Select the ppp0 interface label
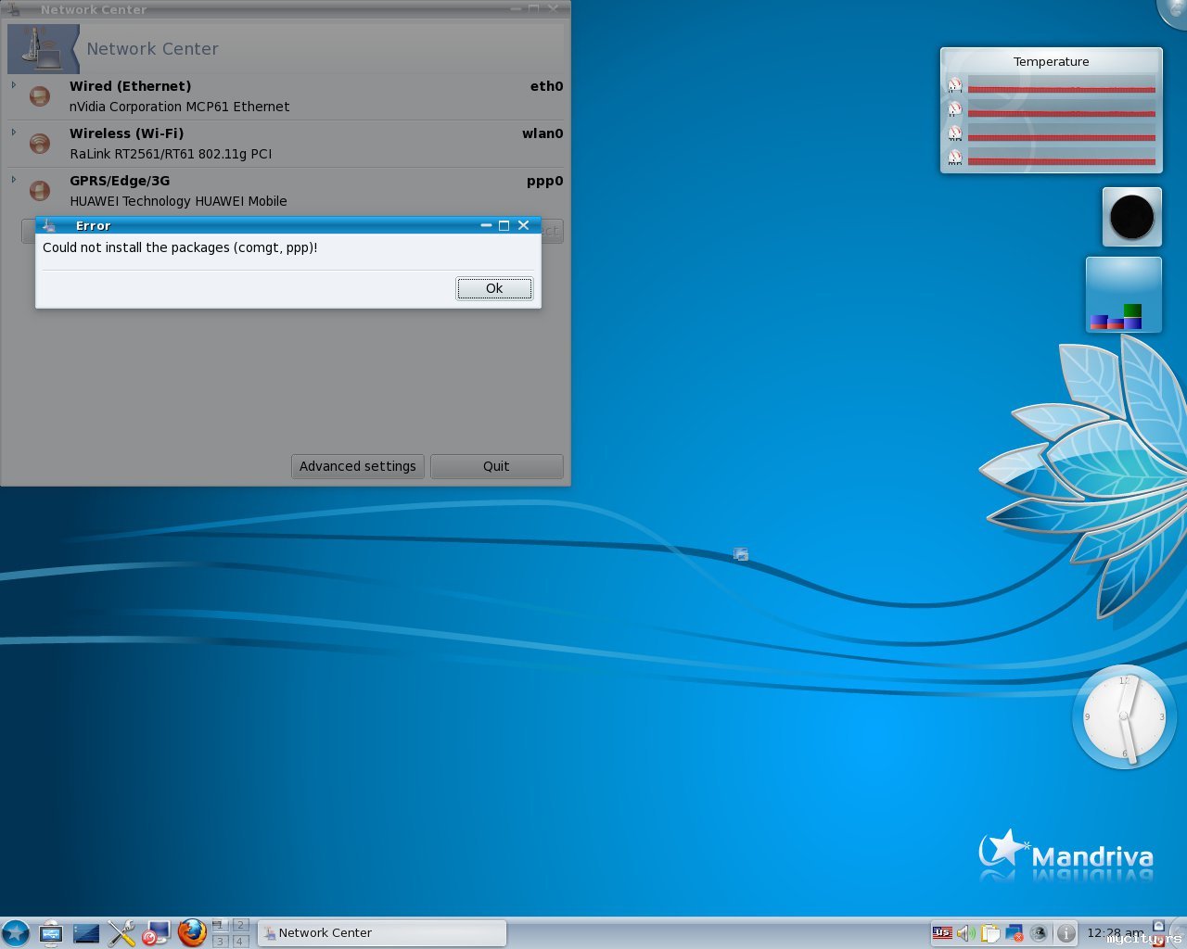 pyautogui.click(x=545, y=181)
